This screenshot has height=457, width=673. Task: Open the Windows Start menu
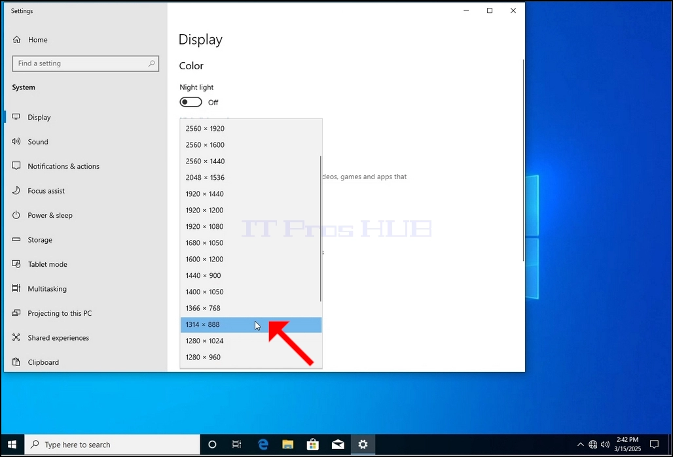tap(12, 445)
